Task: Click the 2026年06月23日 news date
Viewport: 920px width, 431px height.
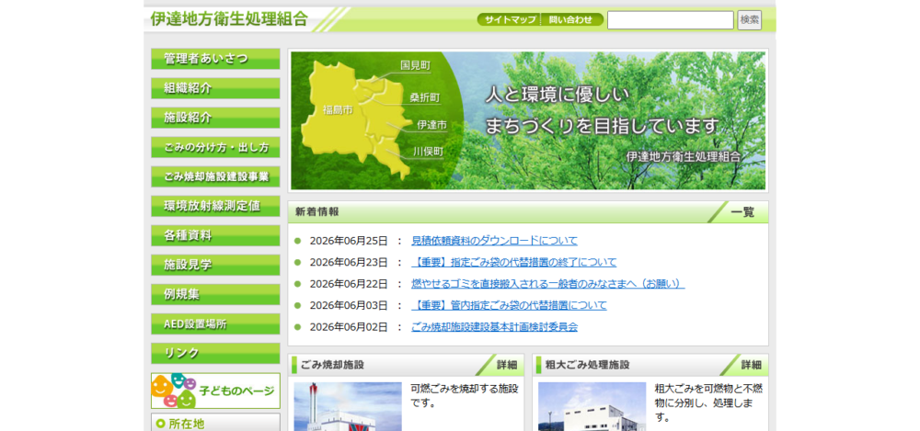Action: (349, 262)
